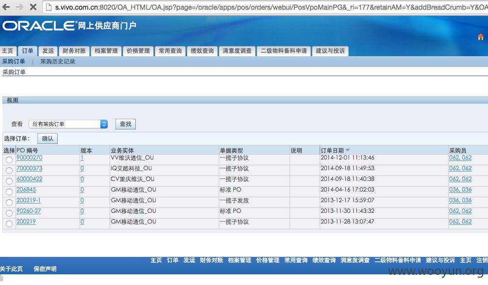
Task: Click the 确认 button
Action: point(48,139)
